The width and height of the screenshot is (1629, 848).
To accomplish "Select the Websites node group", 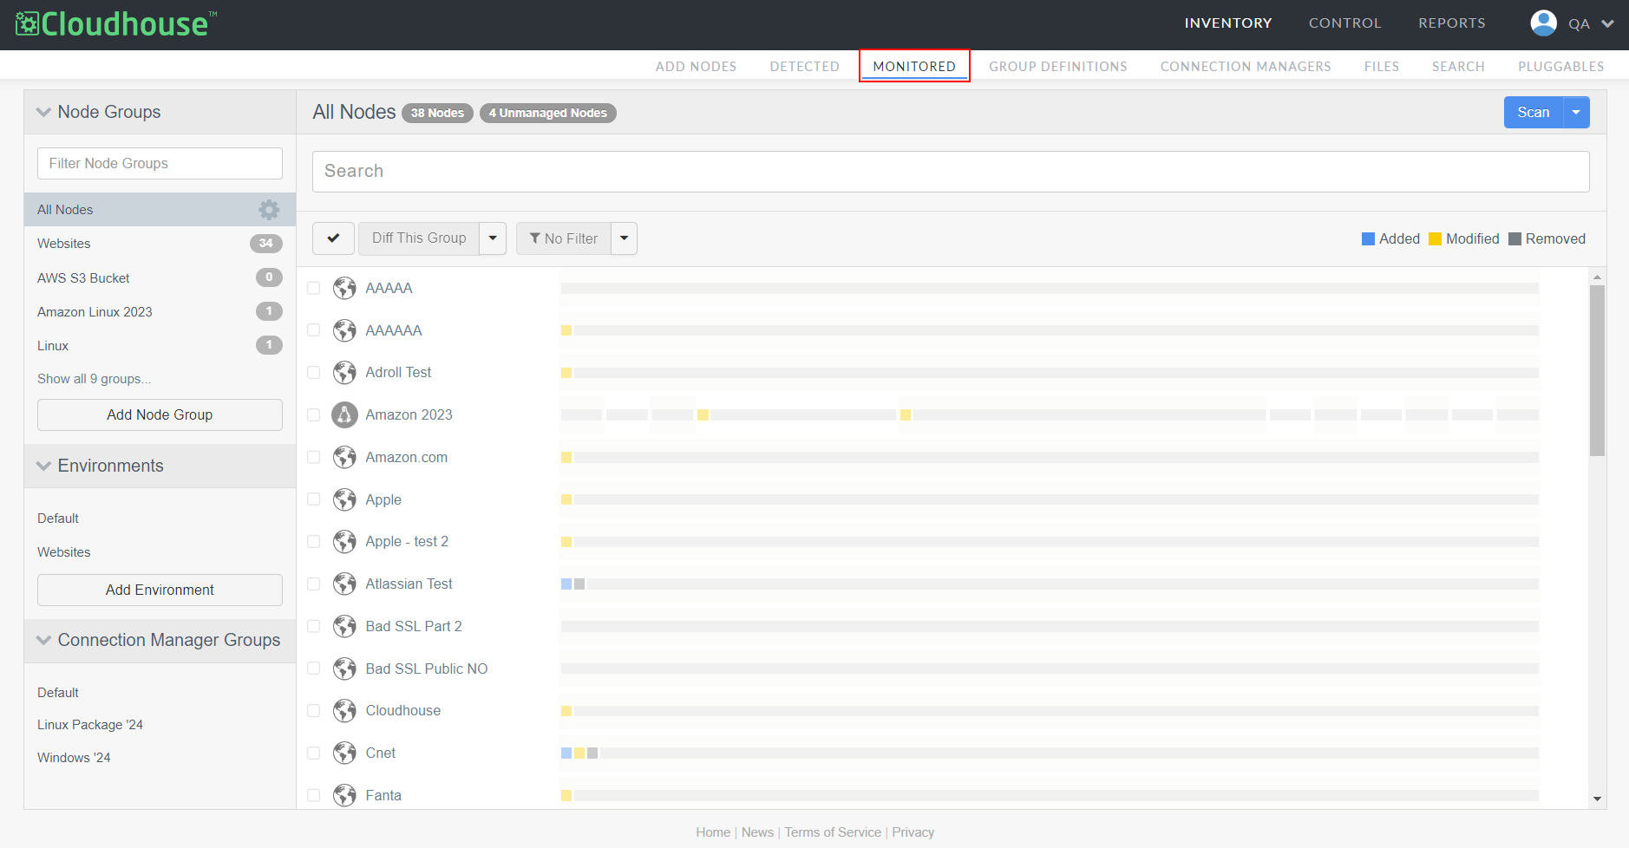I will 160,244.
